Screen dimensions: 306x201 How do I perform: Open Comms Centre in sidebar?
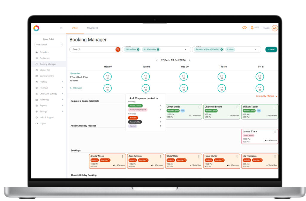(47, 76)
